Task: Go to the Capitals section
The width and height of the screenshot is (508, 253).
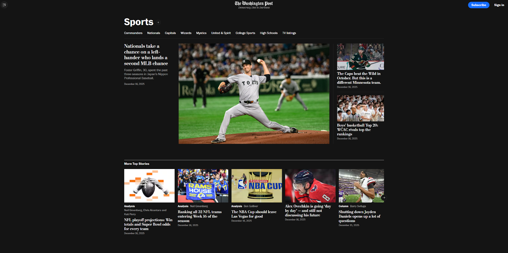Action: (x=170, y=33)
